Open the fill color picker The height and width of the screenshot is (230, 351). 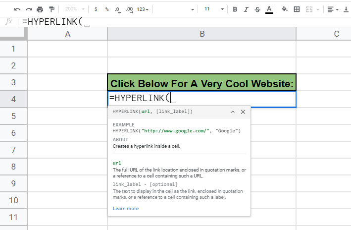pyautogui.click(x=285, y=9)
